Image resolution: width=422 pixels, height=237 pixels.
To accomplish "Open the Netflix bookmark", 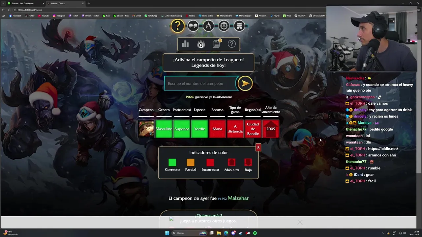I will [x=190, y=16].
